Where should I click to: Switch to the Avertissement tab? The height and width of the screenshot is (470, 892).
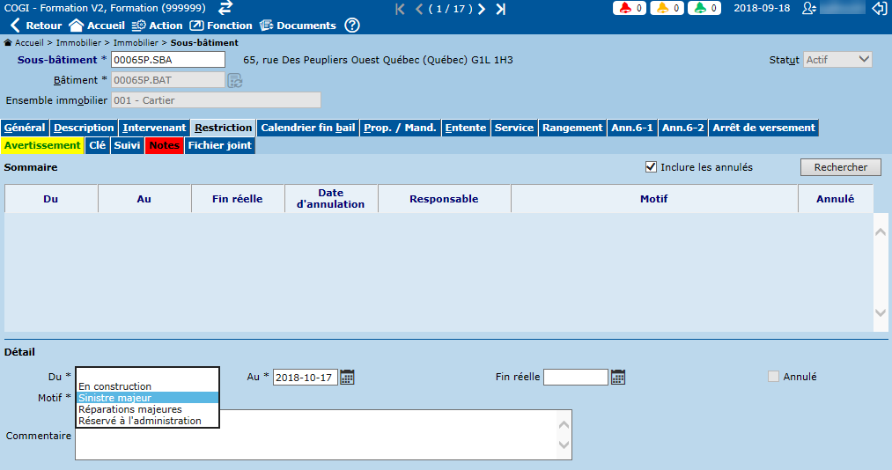[x=42, y=145]
